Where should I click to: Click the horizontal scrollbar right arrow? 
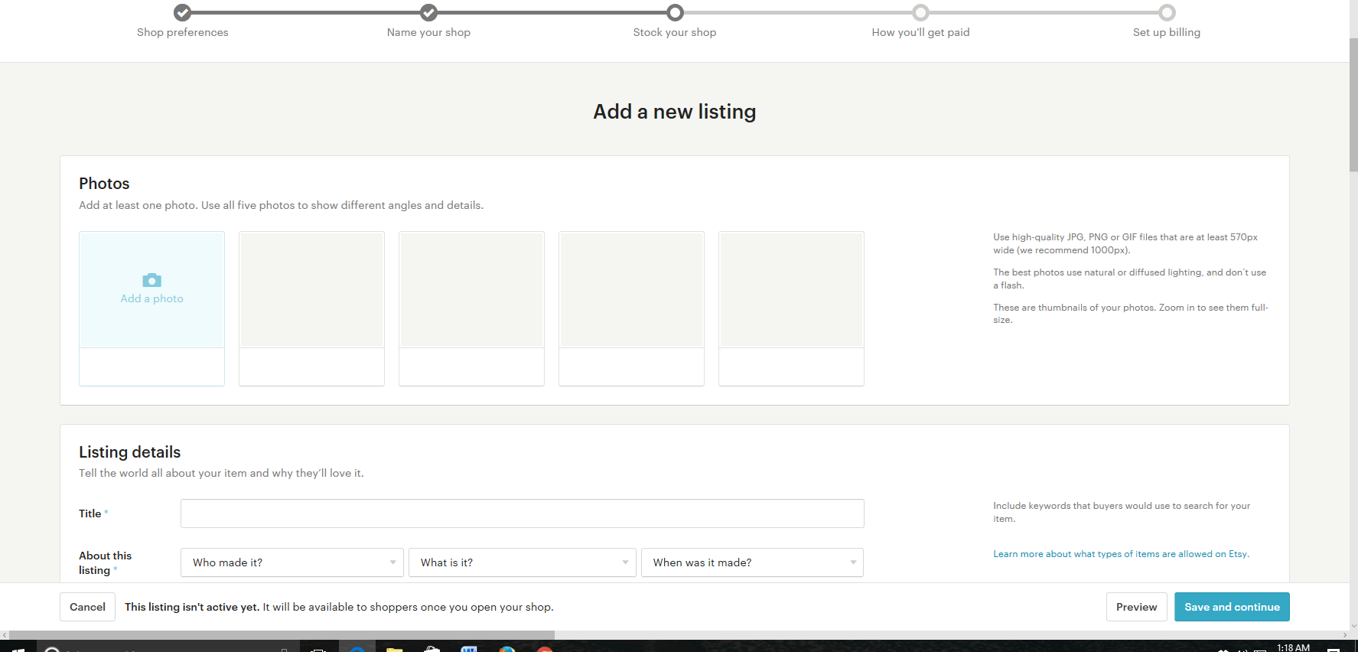click(1345, 635)
